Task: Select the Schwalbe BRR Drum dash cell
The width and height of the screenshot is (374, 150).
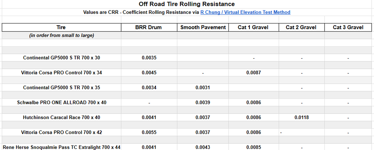Action: [x=149, y=103]
